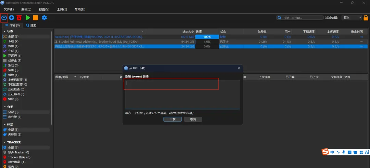Click the red delete torrent toolbar icon
The image size is (370, 168).
[19, 18]
